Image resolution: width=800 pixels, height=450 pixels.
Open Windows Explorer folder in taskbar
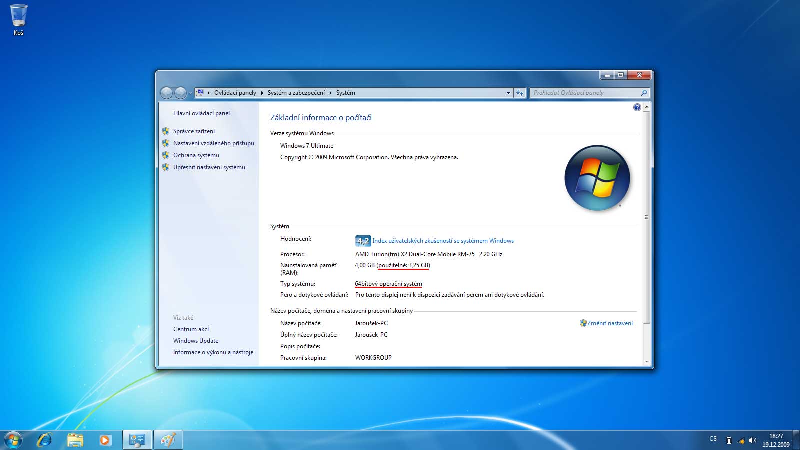point(75,440)
